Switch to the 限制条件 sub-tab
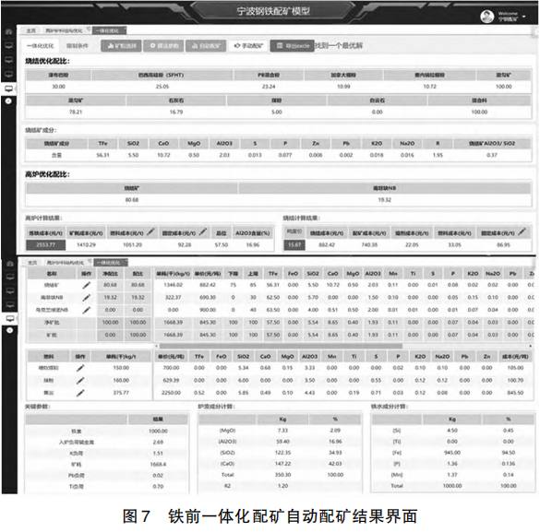540x532 pixels. coord(78,46)
